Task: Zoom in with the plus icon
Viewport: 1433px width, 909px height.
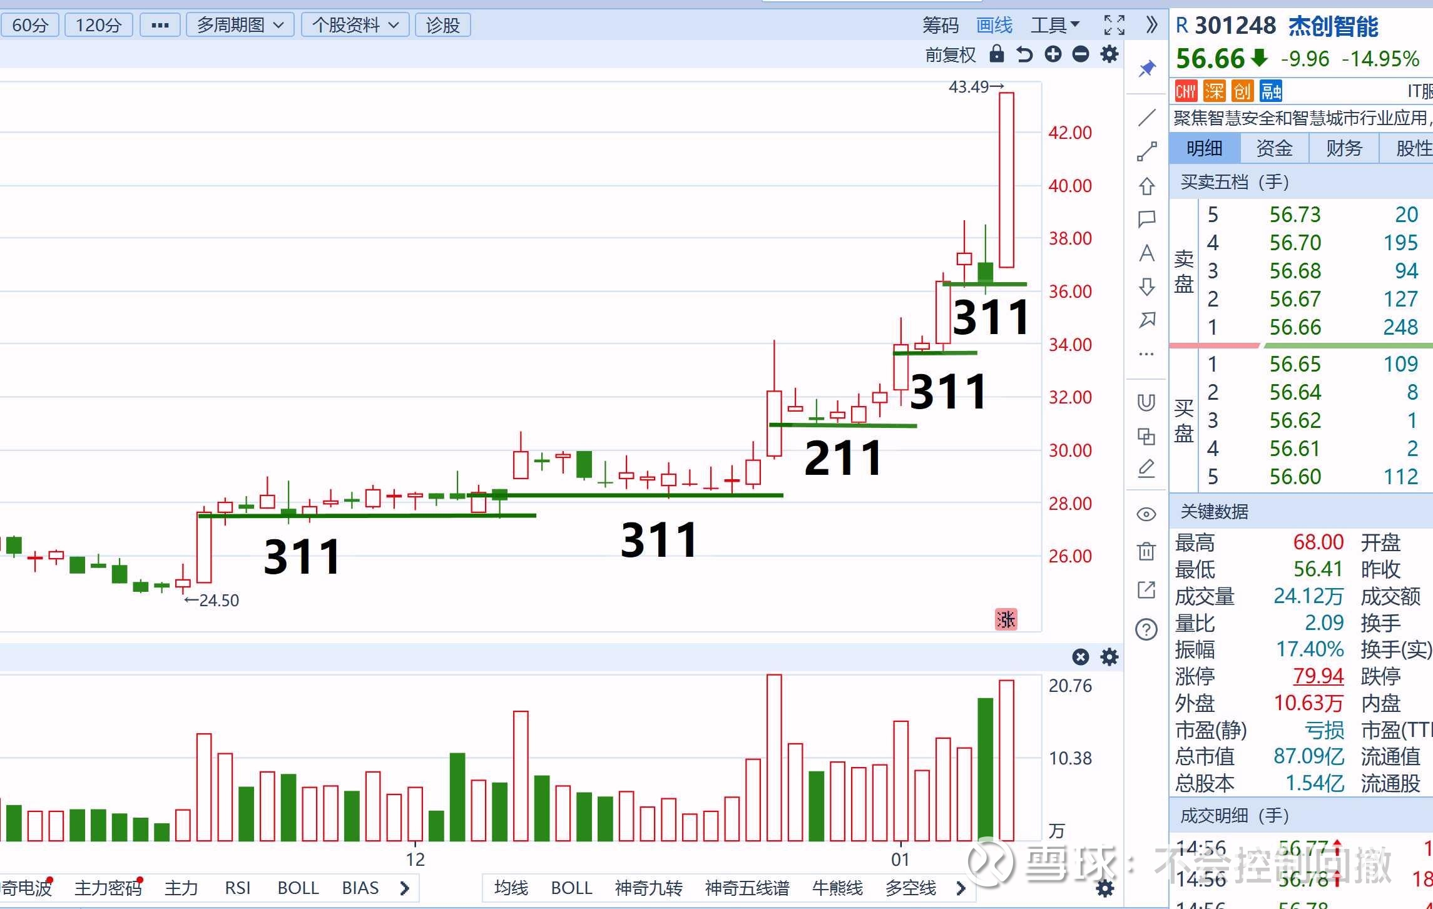Action: (1053, 54)
